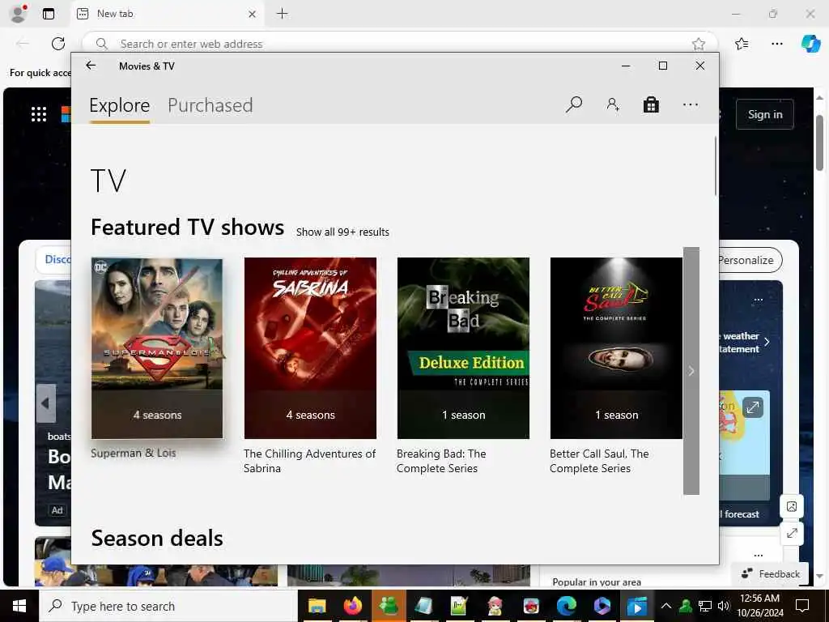Click the Edge page image options icon
829x622 pixels.
[792, 507]
